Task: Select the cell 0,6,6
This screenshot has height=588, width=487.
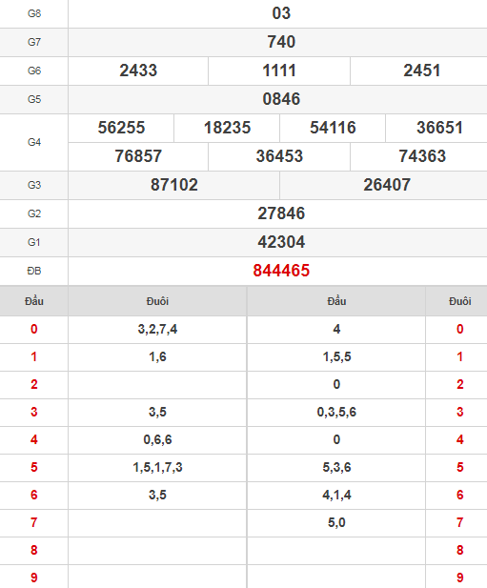Action: coord(157,440)
